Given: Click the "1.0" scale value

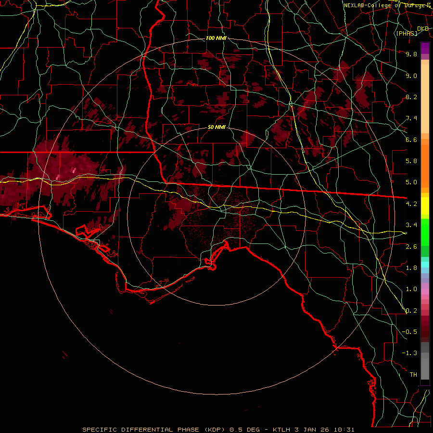Looking at the screenshot, I should pos(411,289).
